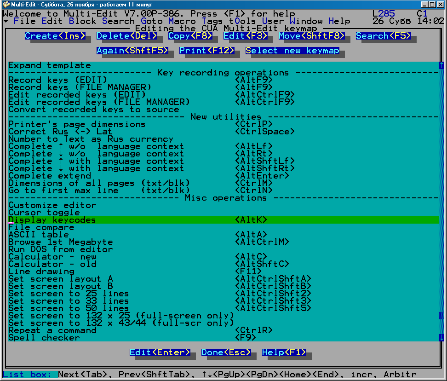Click the Done<Esc> button
Image resolution: width=447 pixels, height=381 pixels.
point(226,352)
